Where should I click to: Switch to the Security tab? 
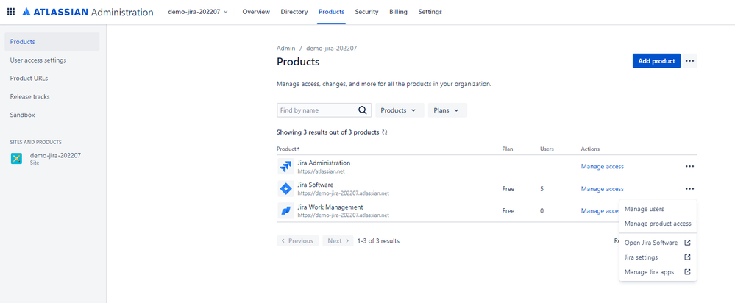(366, 12)
